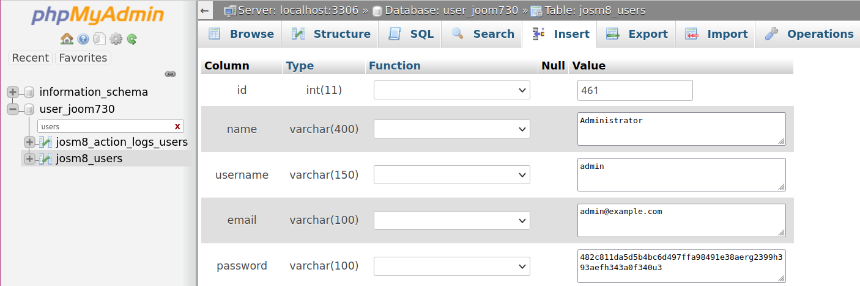Click the Home icon under the phpMyAdmin logo

point(67,39)
